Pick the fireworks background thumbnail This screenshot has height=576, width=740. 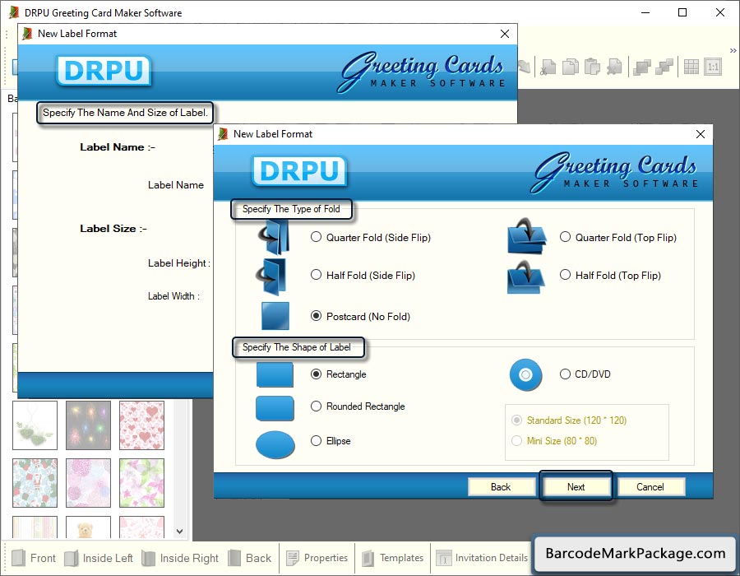click(x=88, y=425)
